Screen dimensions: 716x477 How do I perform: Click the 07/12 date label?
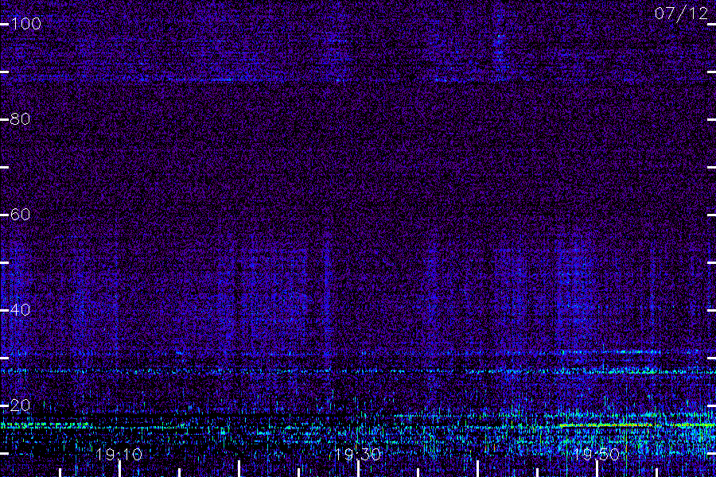[x=681, y=14]
